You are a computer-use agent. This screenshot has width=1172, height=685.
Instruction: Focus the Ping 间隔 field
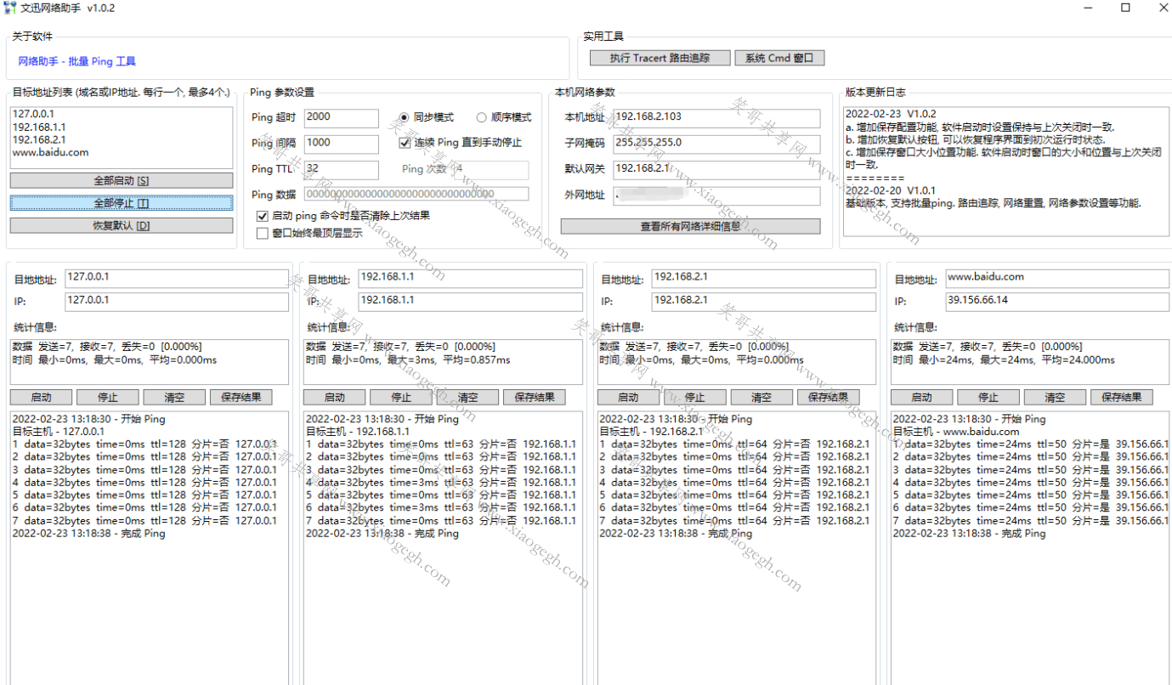pos(341,144)
